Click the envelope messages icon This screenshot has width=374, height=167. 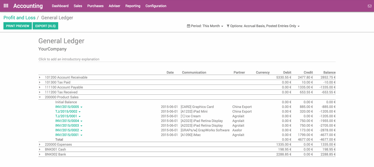coord(369,6)
